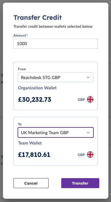Click the chevron arrow in the To dropdown
This screenshot has width=111, height=202.
(x=88, y=133)
